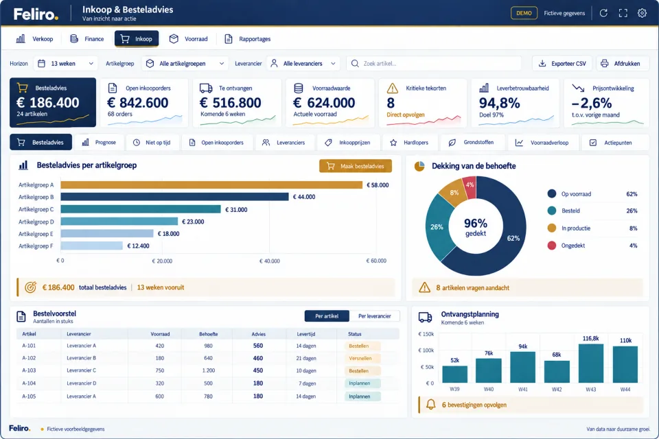Click the pie chart icon beside Dekking van de behoefte

click(x=419, y=167)
